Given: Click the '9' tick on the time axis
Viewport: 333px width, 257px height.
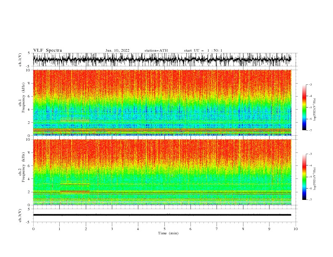Looking at the screenshot, I should [x=269, y=229].
